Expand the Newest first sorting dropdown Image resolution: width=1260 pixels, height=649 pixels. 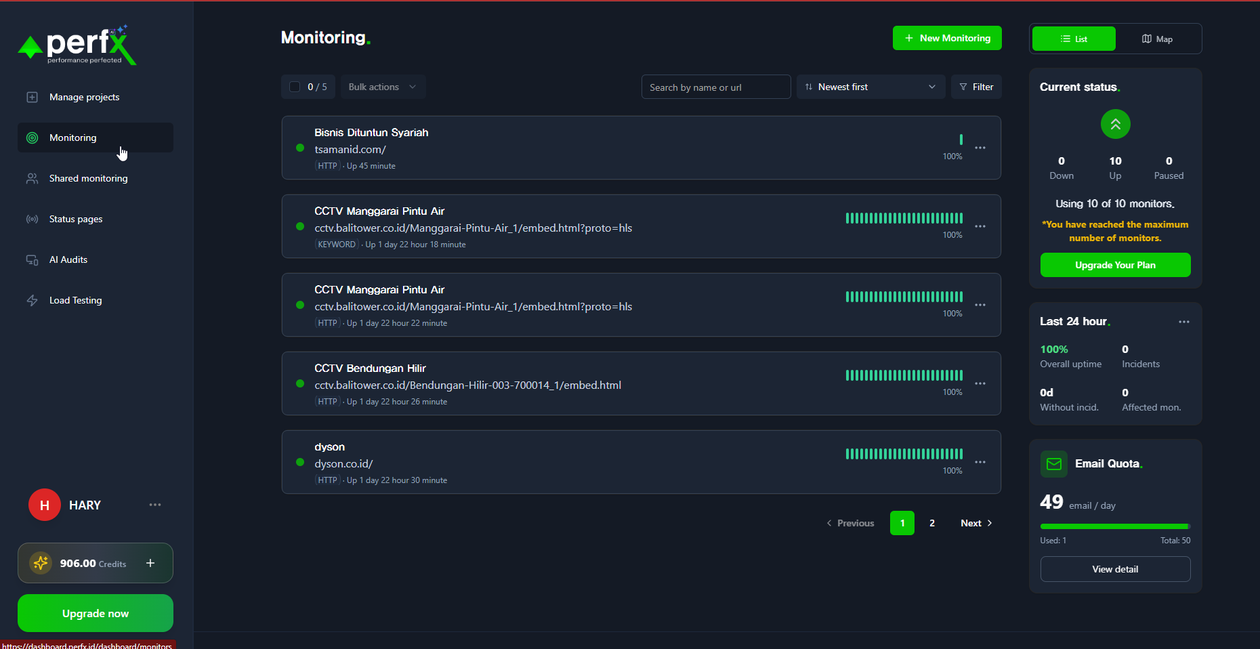click(870, 87)
